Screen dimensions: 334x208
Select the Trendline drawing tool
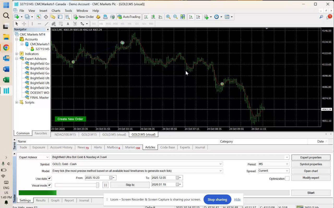pos(46,24)
